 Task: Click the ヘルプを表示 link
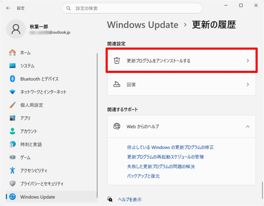pos(130,199)
